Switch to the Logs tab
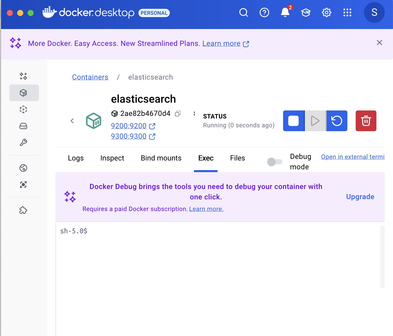The height and width of the screenshot is (336, 393). coord(76,158)
